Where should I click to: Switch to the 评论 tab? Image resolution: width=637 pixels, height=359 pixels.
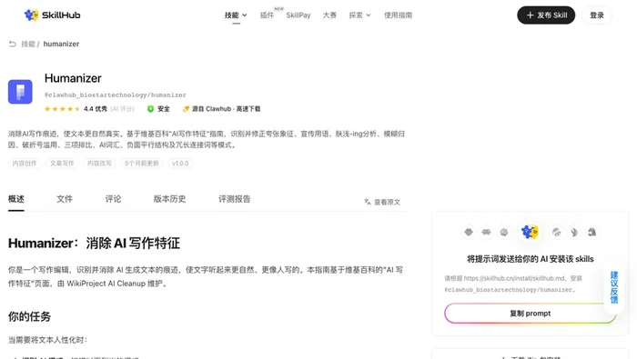coord(113,199)
